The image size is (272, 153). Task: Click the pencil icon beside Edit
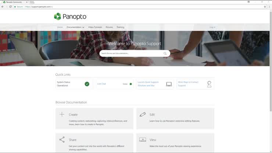click(143, 114)
